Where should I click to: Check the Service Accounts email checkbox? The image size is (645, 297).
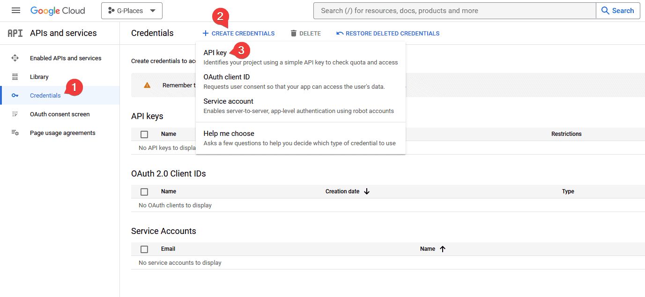(144, 249)
